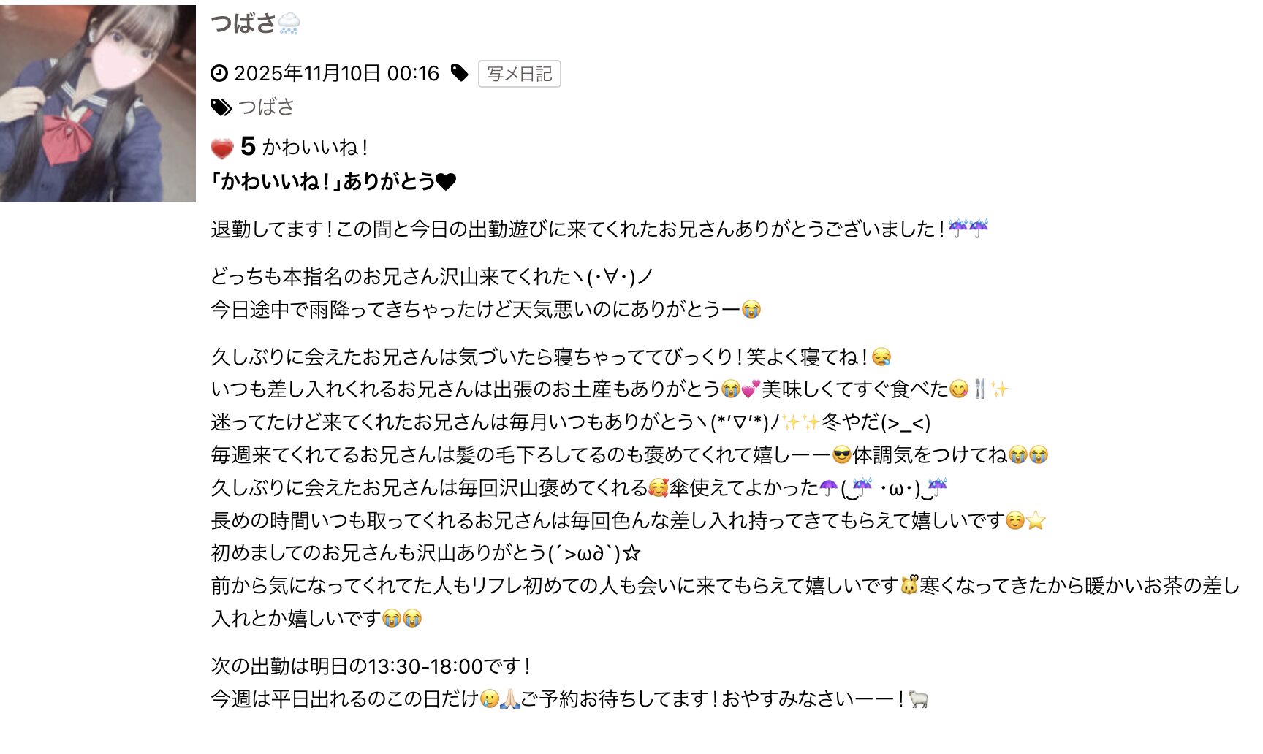Click the rain cloud emoji beside title
The width and height of the screenshot is (1263, 754).
(x=289, y=23)
